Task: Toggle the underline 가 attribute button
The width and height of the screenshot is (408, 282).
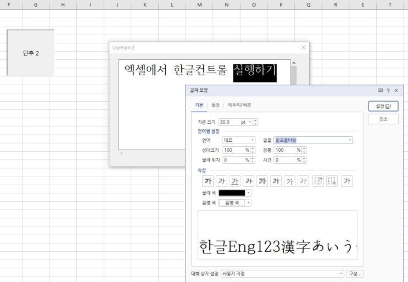Action: coord(235,181)
